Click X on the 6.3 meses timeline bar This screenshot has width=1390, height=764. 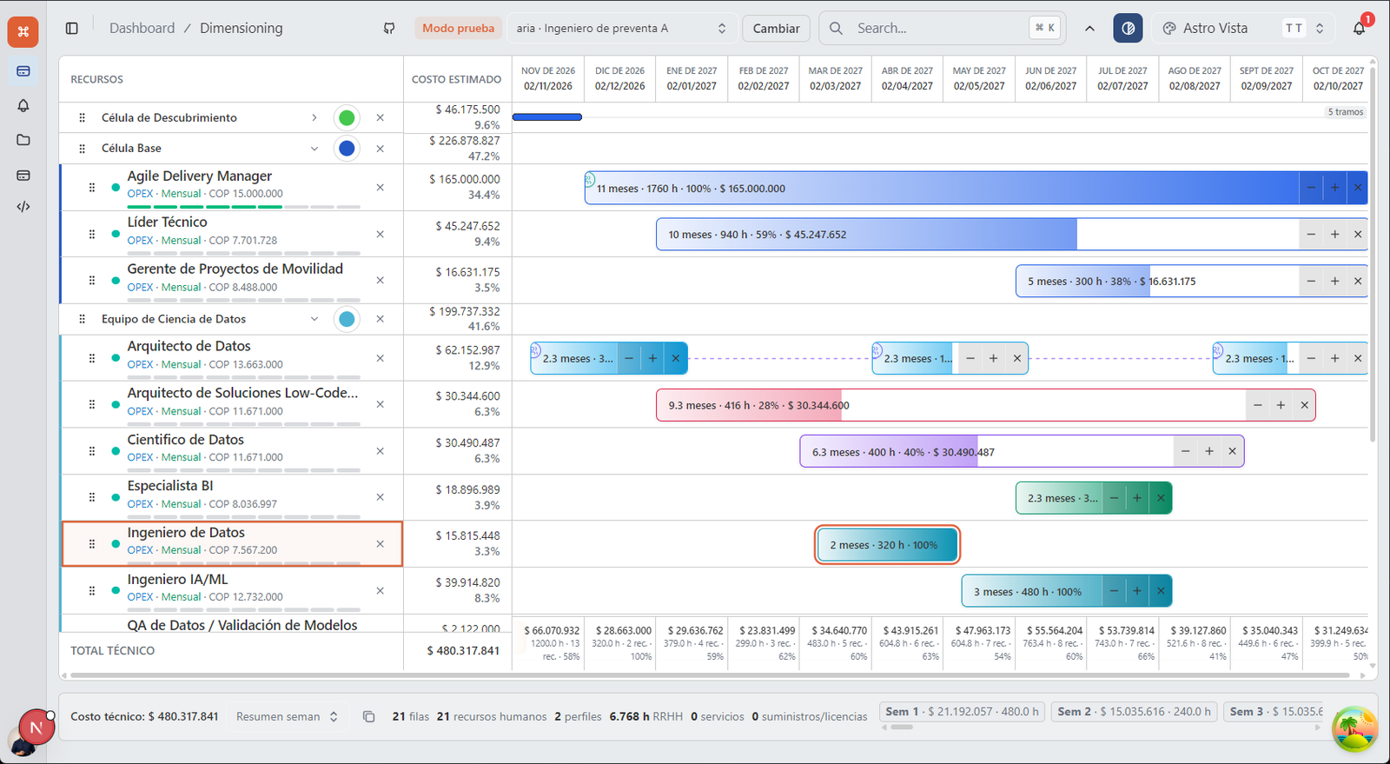point(1232,451)
